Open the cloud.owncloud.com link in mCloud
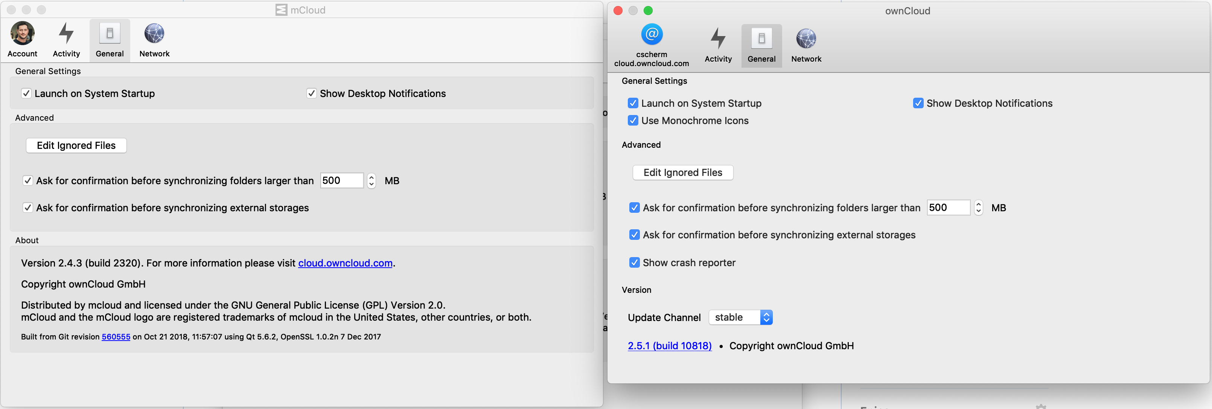This screenshot has width=1212, height=409. tap(346, 263)
